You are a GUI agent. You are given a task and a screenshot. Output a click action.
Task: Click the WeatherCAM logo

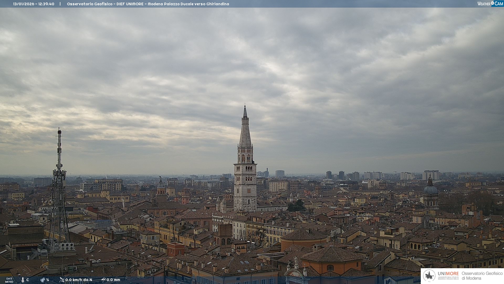[x=490, y=4]
